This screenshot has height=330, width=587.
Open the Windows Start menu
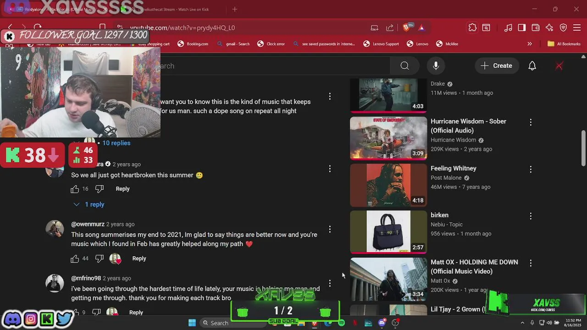pos(192,323)
